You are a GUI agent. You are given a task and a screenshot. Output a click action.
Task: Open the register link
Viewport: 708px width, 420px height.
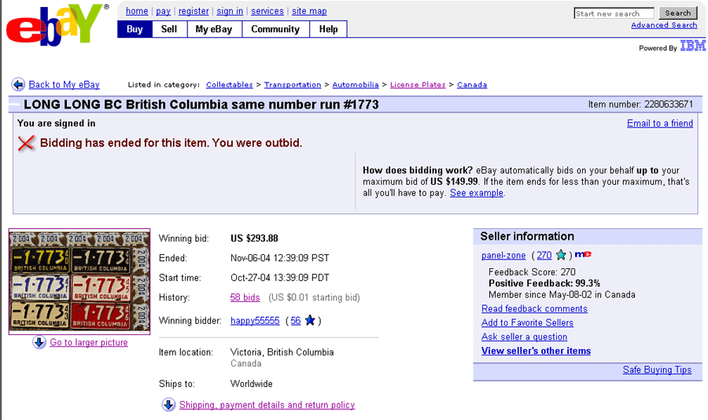point(194,11)
